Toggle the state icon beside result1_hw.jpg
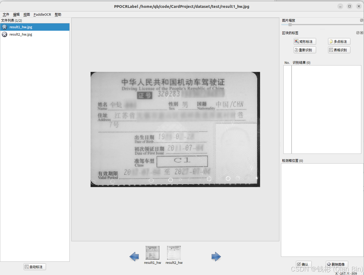This screenshot has height=275, width=364. (x=4, y=27)
